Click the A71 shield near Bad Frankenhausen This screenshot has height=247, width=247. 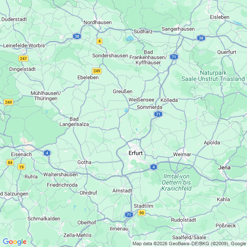(174, 57)
